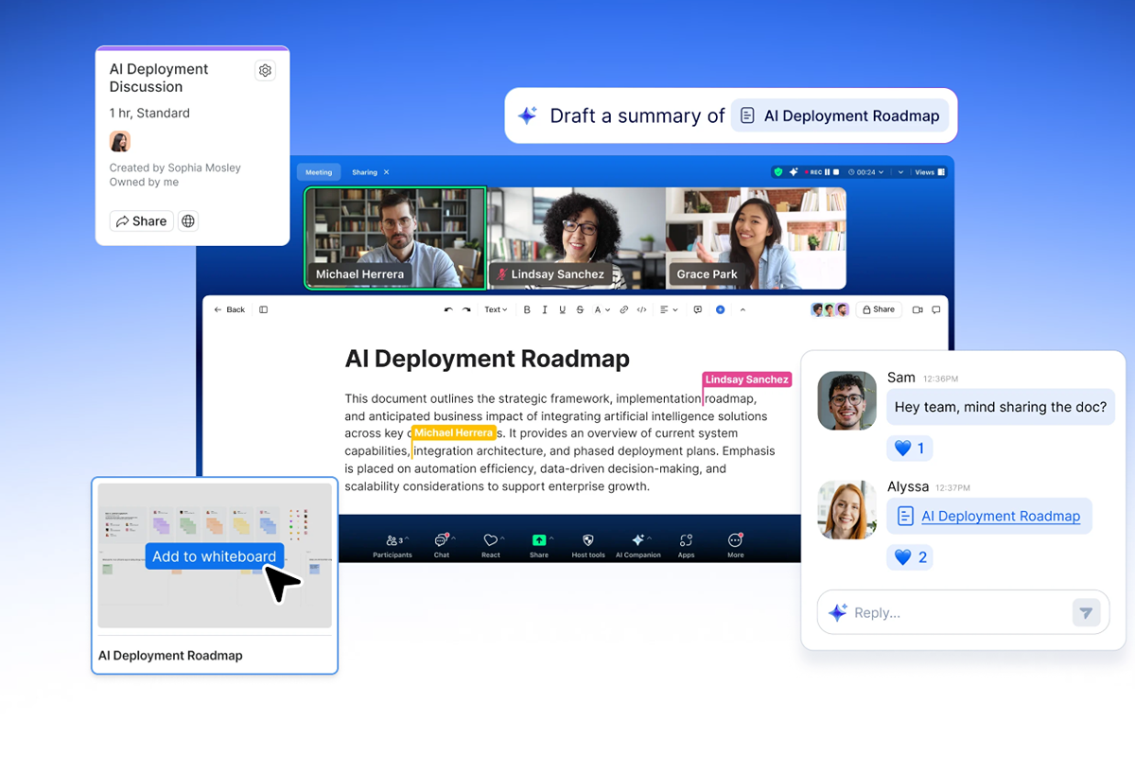Pause the meeting recording
The height and width of the screenshot is (757, 1135).
827,172
